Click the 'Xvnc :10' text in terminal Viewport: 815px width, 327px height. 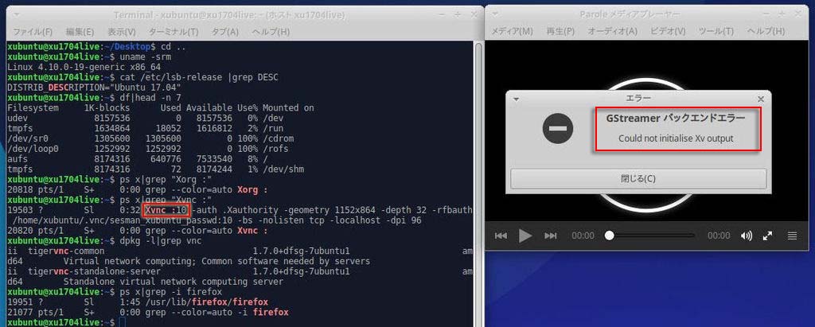[166, 210]
